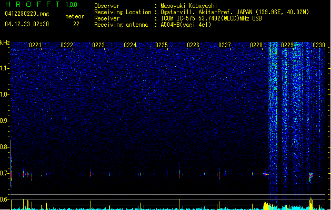Click the meteor label
This screenshot has width=331, height=210.
75,16
